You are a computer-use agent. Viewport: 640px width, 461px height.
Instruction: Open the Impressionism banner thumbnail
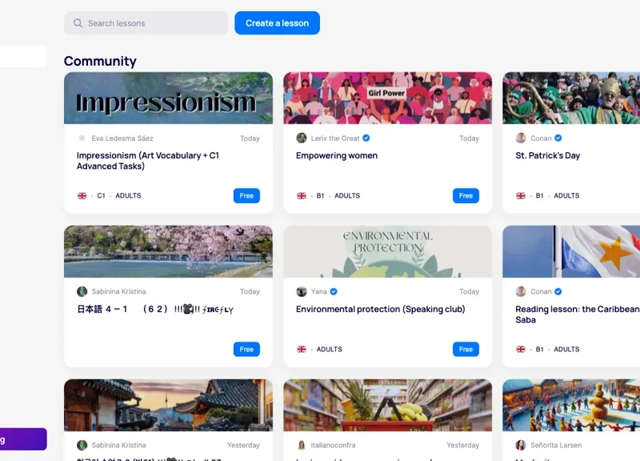[x=168, y=98]
